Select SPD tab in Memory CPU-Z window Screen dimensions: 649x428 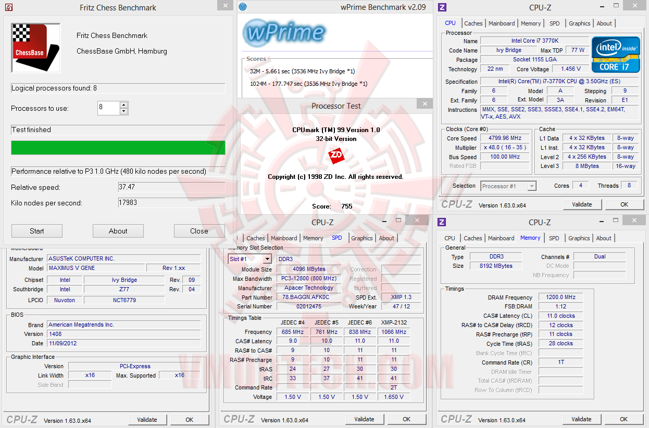(x=554, y=238)
